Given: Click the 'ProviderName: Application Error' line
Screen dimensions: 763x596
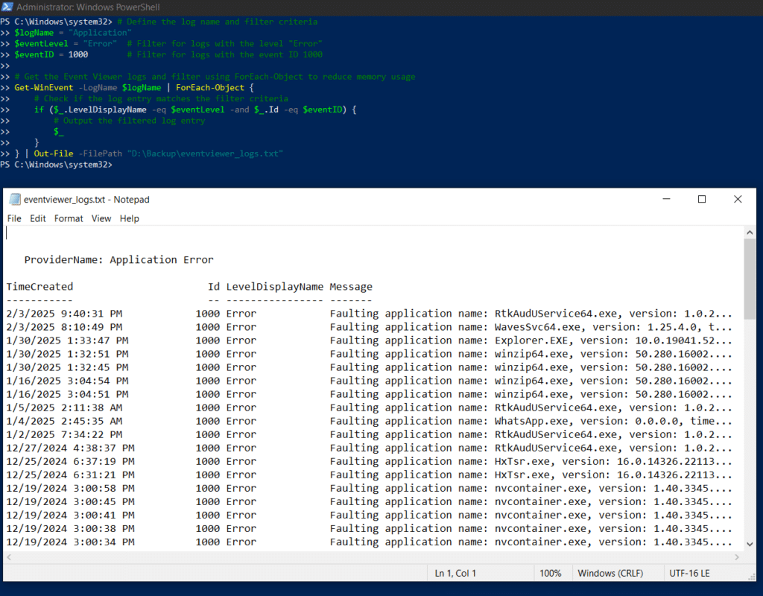Looking at the screenshot, I should 118,260.
